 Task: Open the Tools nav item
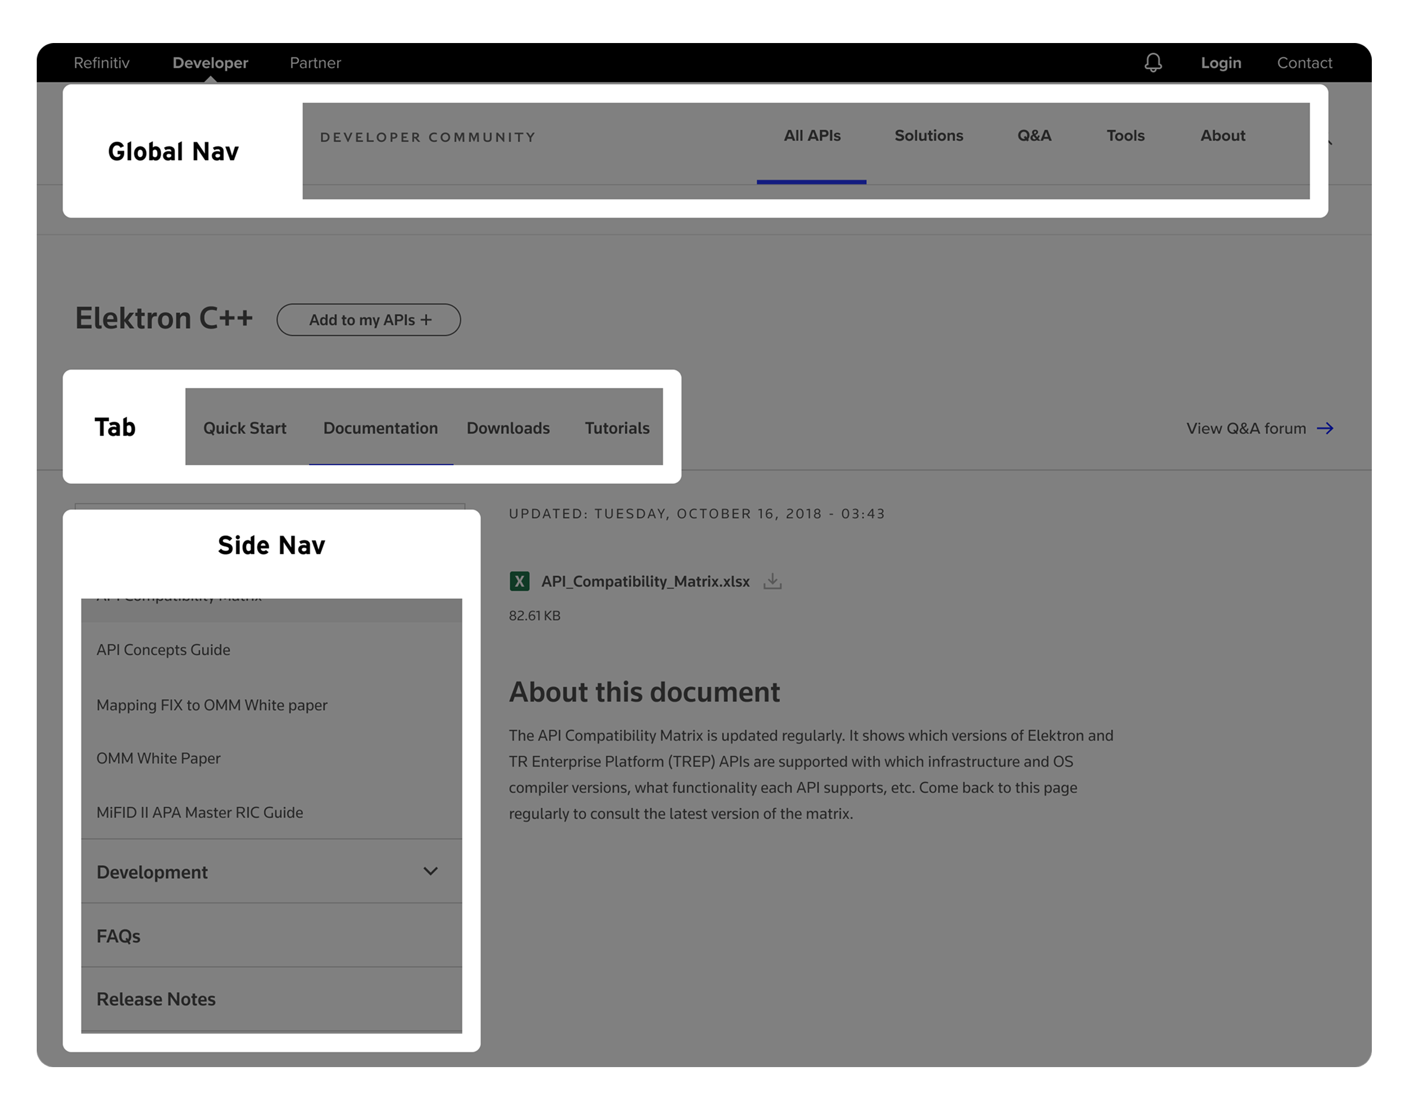(1125, 135)
